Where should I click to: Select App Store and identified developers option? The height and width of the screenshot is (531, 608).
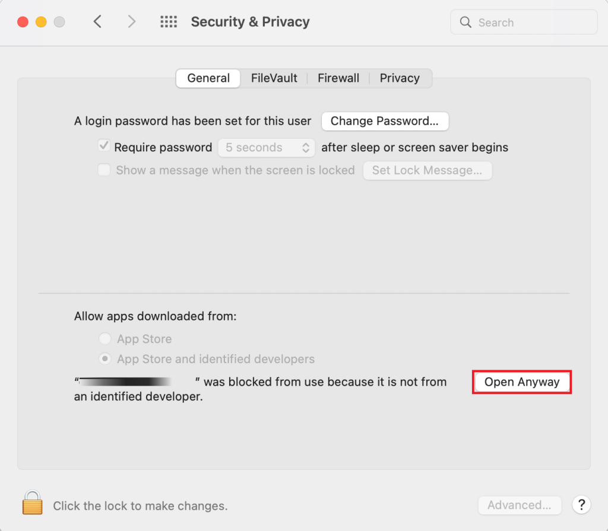coord(105,358)
